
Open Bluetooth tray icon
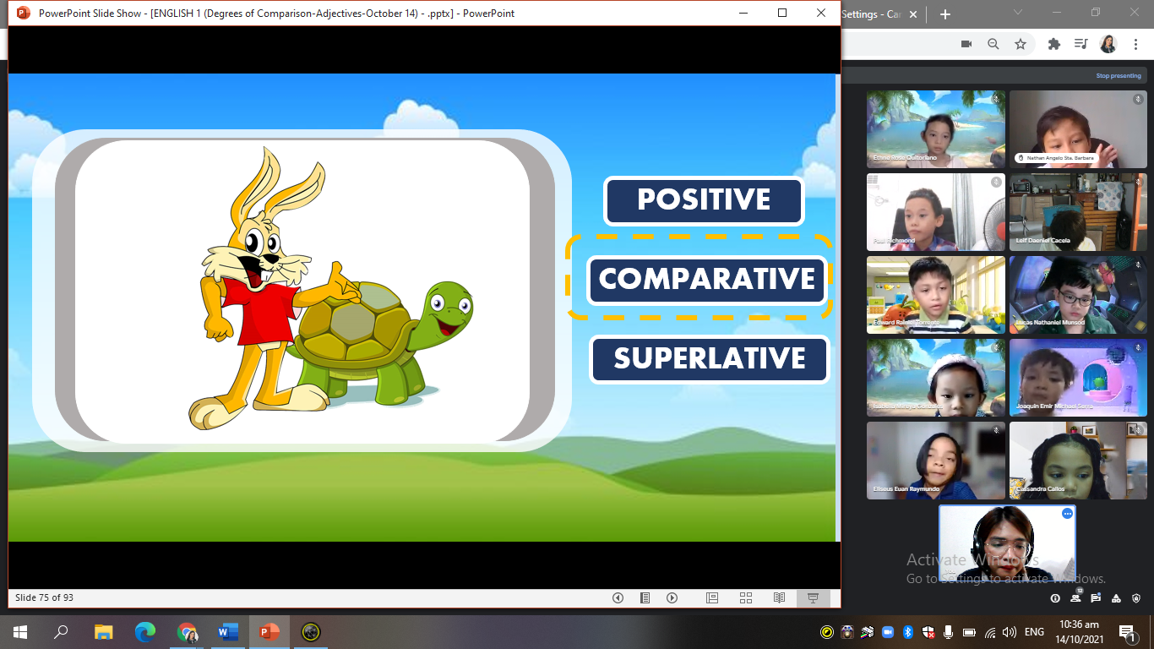click(908, 632)
